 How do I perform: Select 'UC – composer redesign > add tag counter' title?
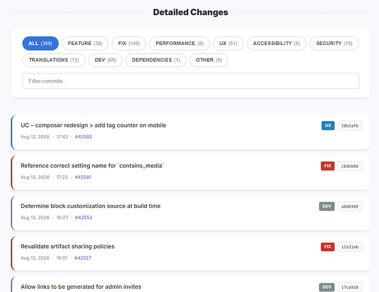(x=93, y=126)
